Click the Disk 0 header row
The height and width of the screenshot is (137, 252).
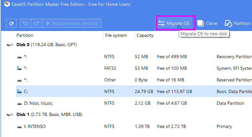[x=47, y=45]
